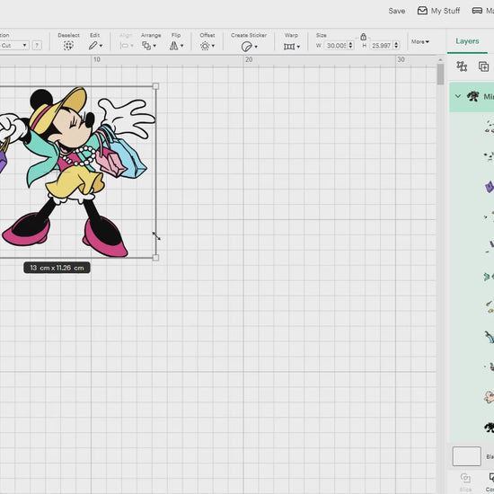Click the canvas vertical scrollbar thumb

440,74
